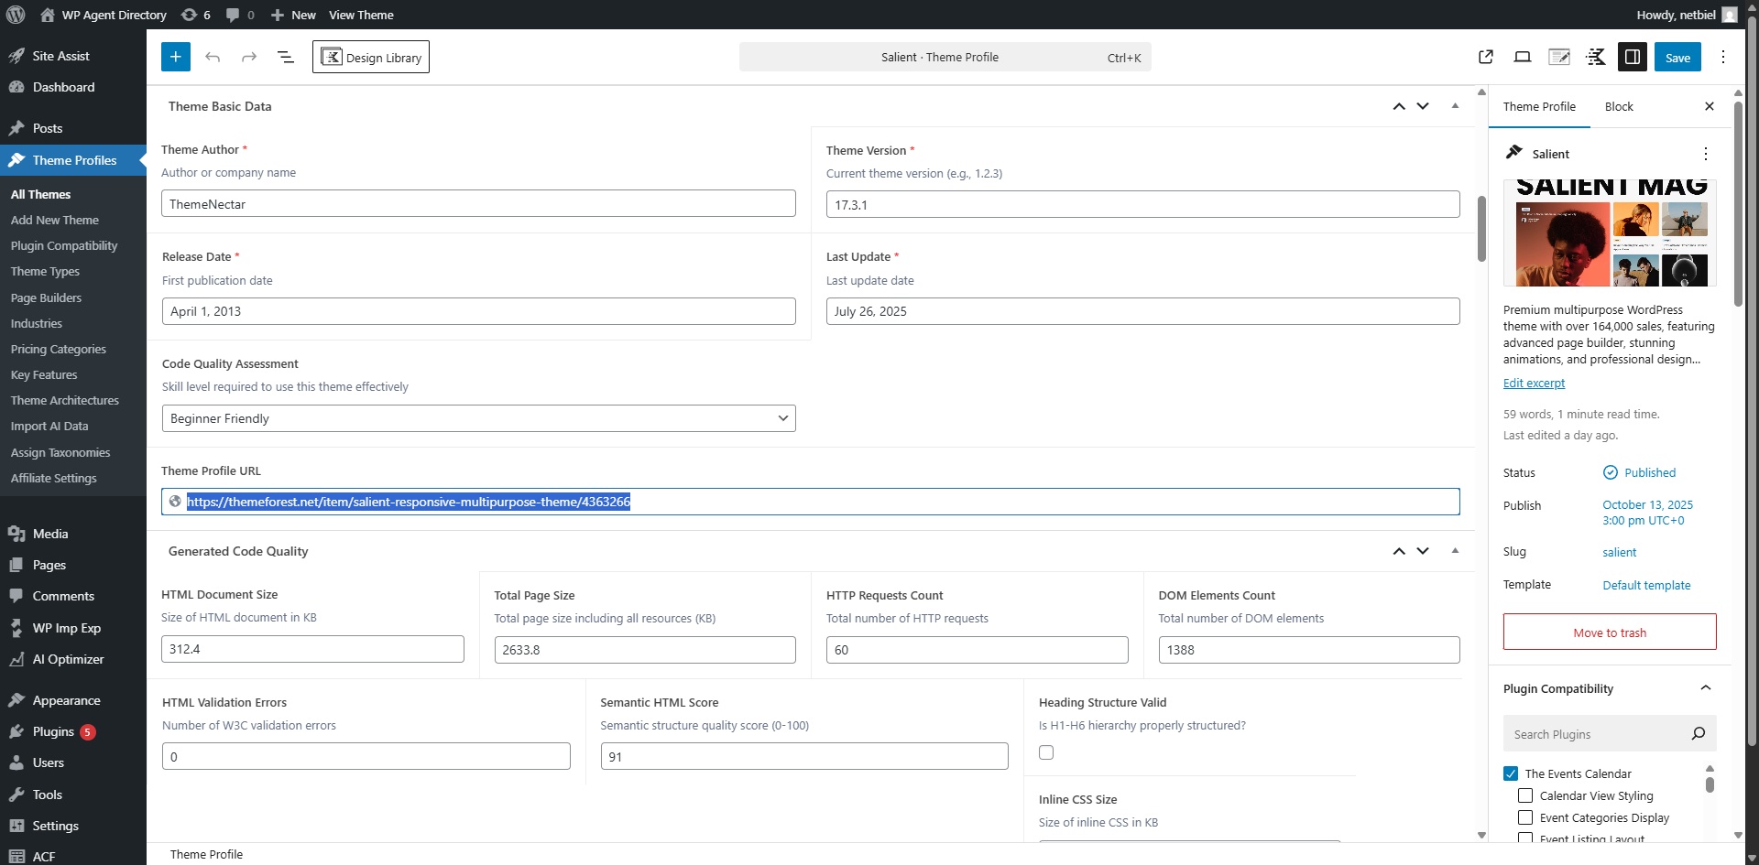Screen dimensions: 1759x865
Task: Uncheck The Events Calendar plugin
Action: click(x=1511, y=773)
